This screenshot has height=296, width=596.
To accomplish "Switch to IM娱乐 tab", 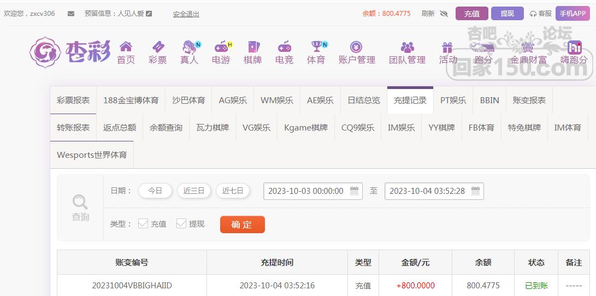I will click(x=402, y=128).
